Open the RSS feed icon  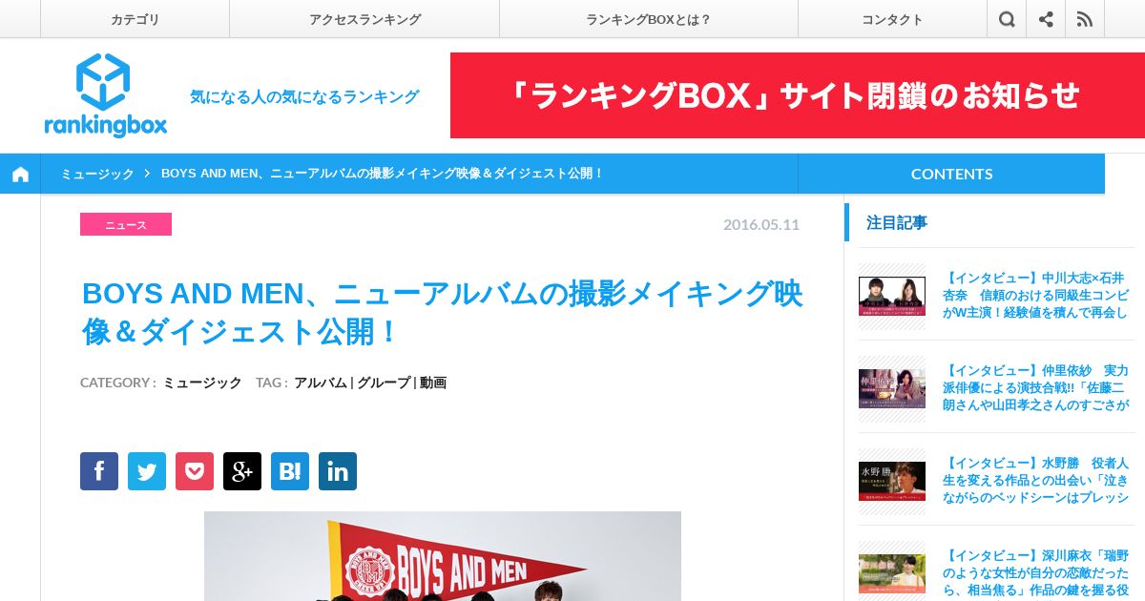pos(1085,19)
